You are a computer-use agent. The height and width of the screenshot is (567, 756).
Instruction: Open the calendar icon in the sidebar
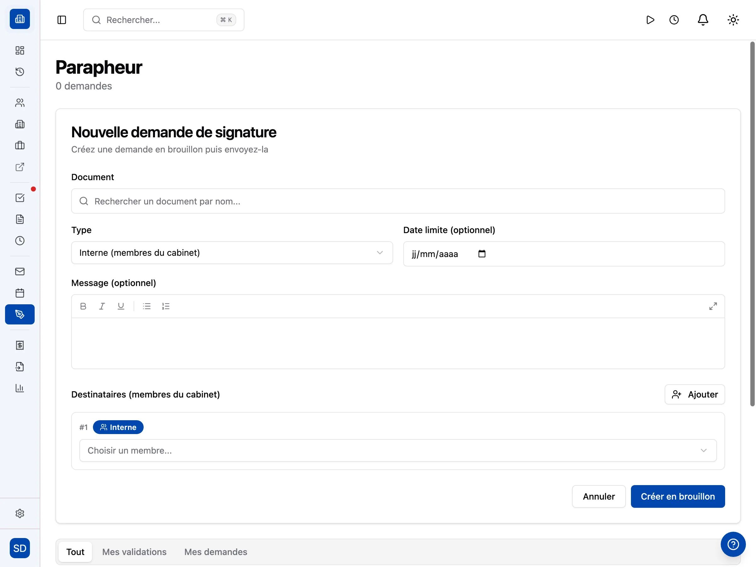pos(20,293)
